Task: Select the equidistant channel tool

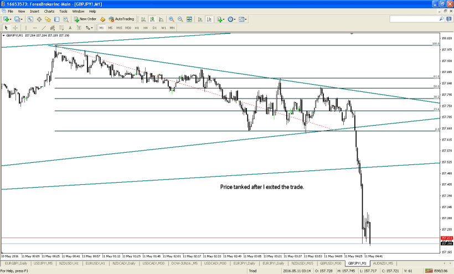Action: [53, 28]
